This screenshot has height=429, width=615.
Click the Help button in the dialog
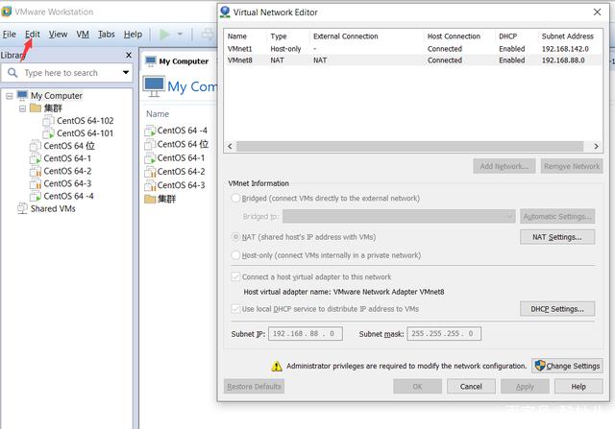pyautogui.click(x=578, y=387)
